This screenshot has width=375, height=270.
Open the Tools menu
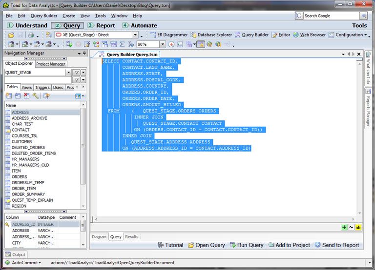101,16
